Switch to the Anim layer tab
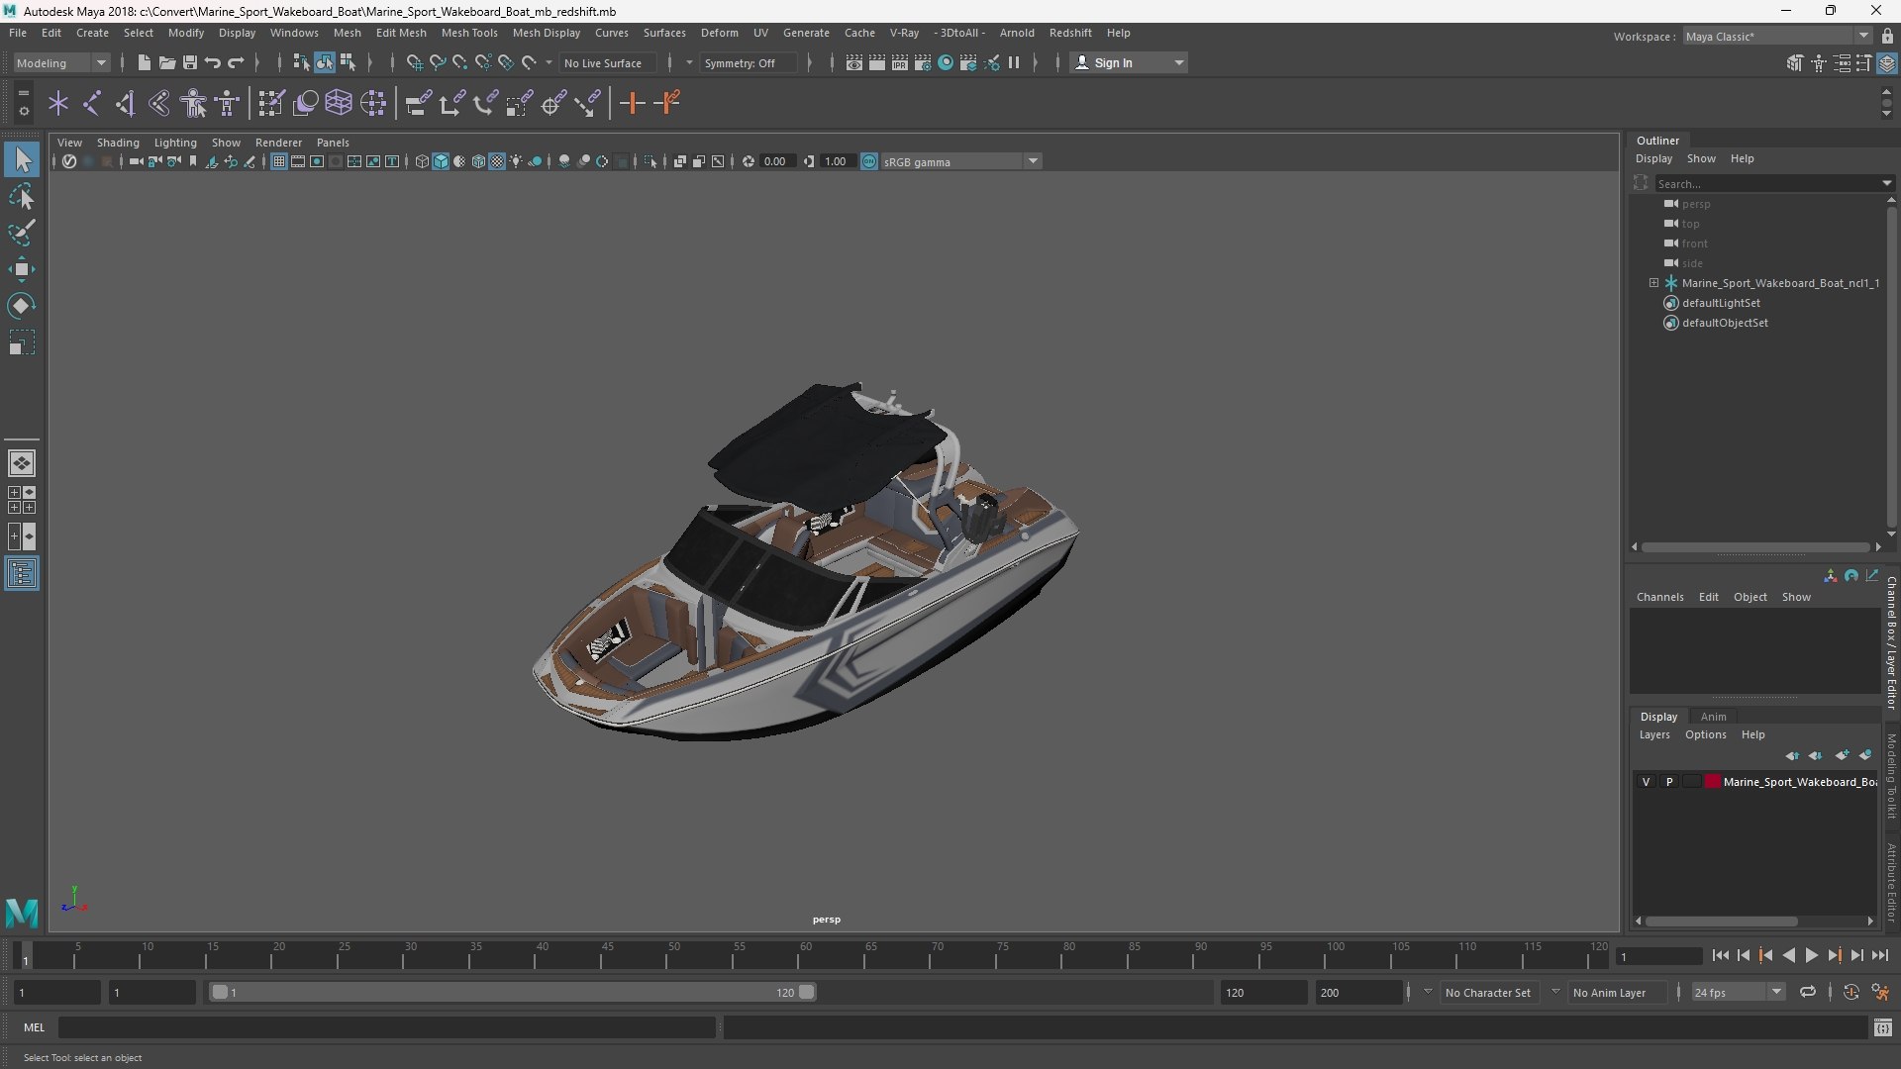 click(x=1713, y=717)
